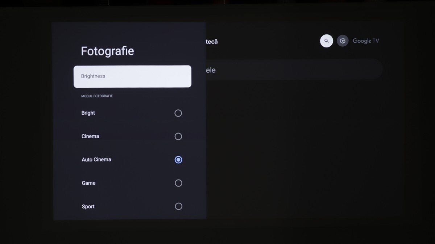Open settings via the gear icon
Viewport: 435px width, 244px height.
tap(343, 41)
